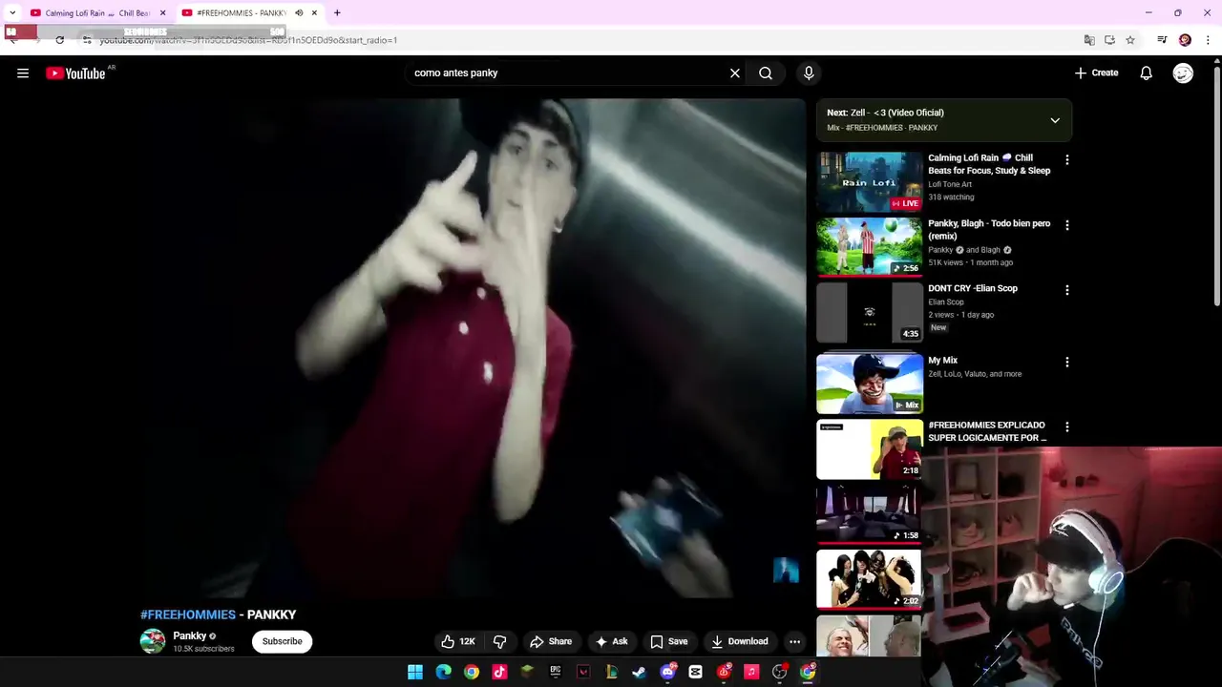
Task: Open the Pankky channel avatar
Action: pos(153,641)
